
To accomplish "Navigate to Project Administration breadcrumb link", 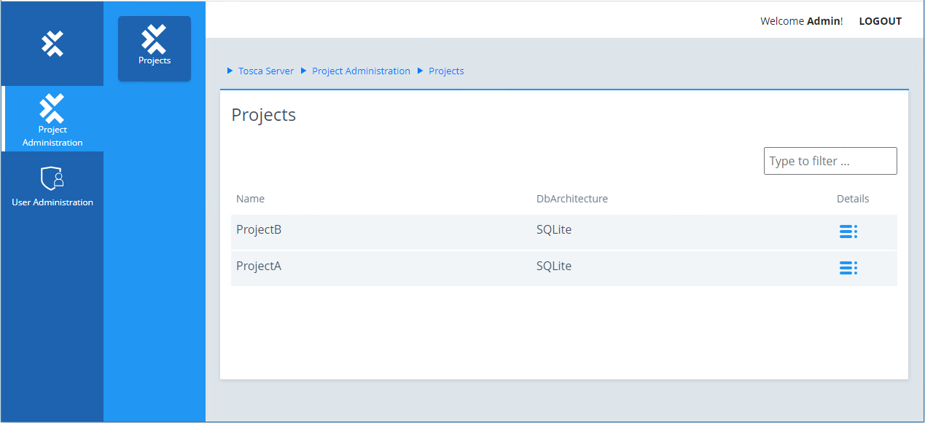I will coord(361,71).
